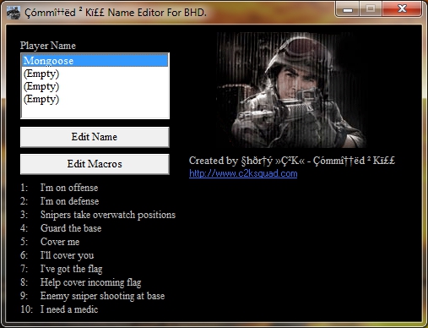The image size is (428, 328).
Task: Click the app icon in title bar
Action: (14, 13)
